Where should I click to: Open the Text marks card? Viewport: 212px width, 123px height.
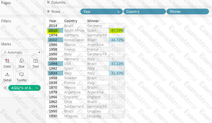(x=35, y=63)
